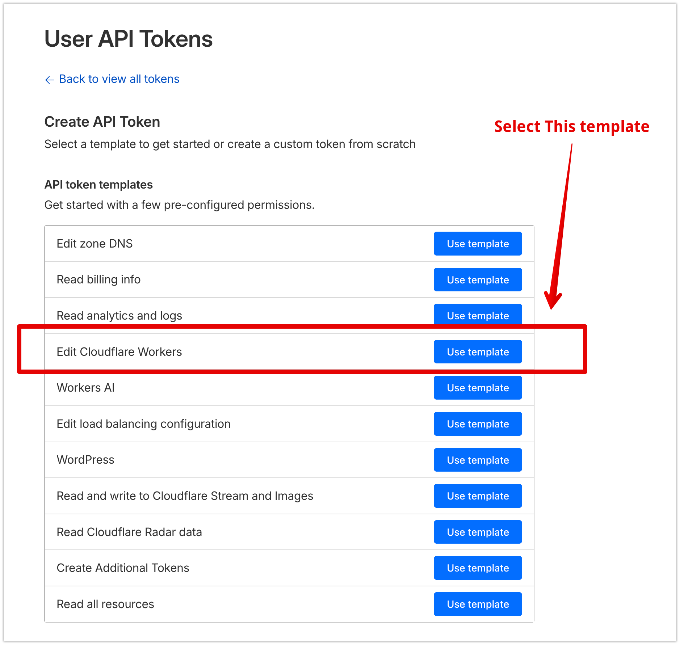Select the Edit zone DNS row label
This screenshot has width=680, height=645.
point(94,244)
